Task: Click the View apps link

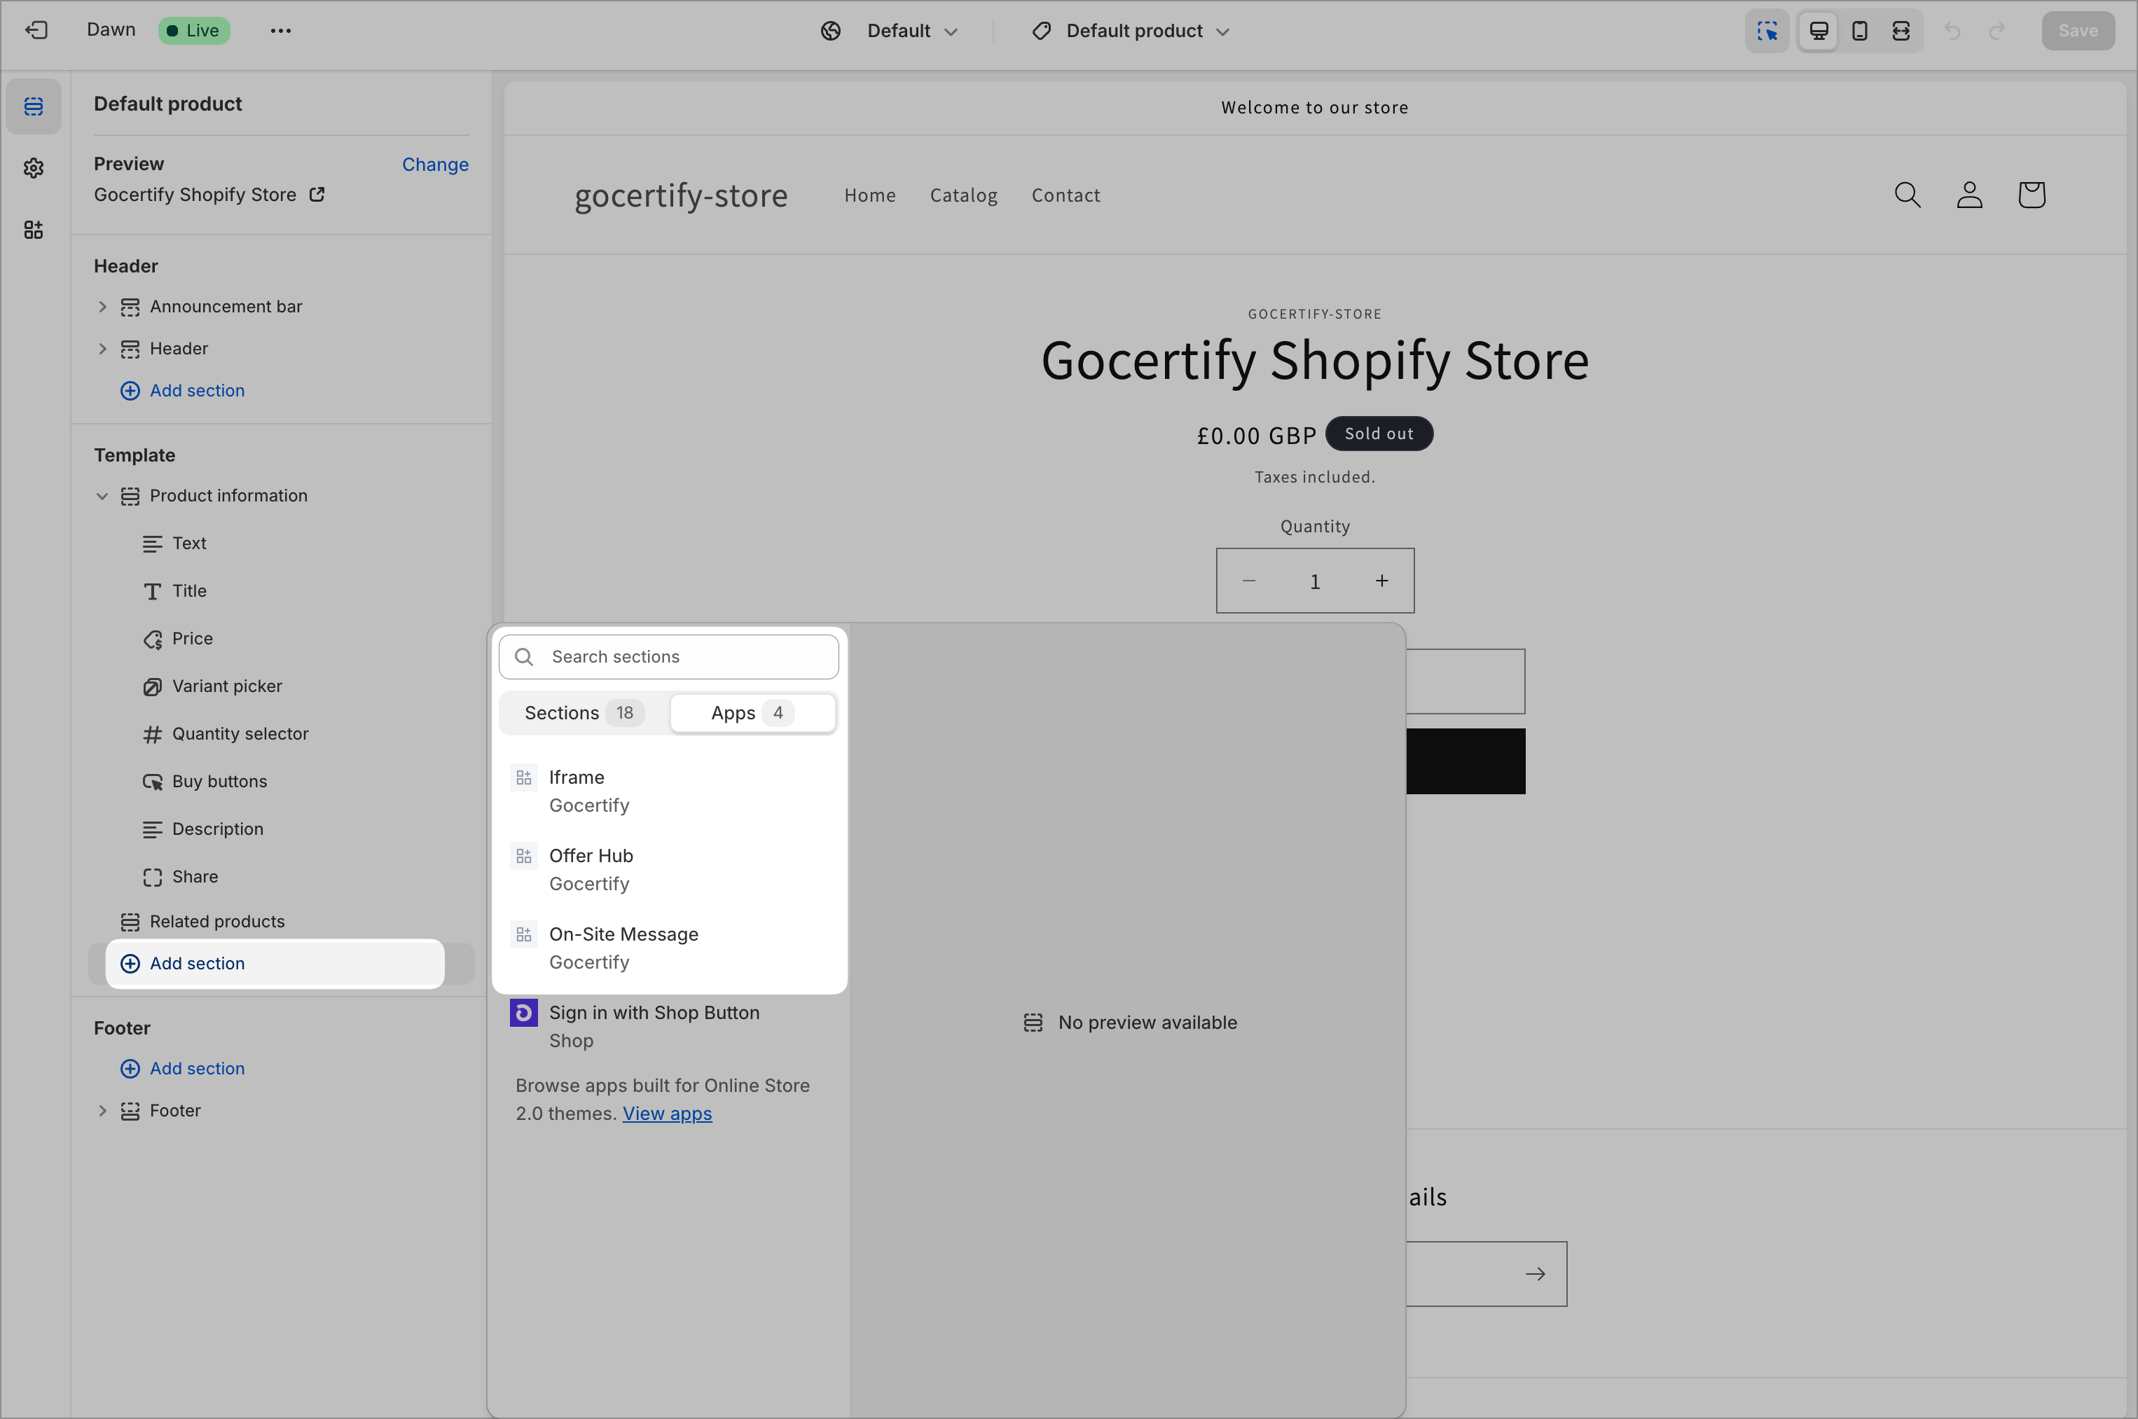Action: coord(667,1114)
